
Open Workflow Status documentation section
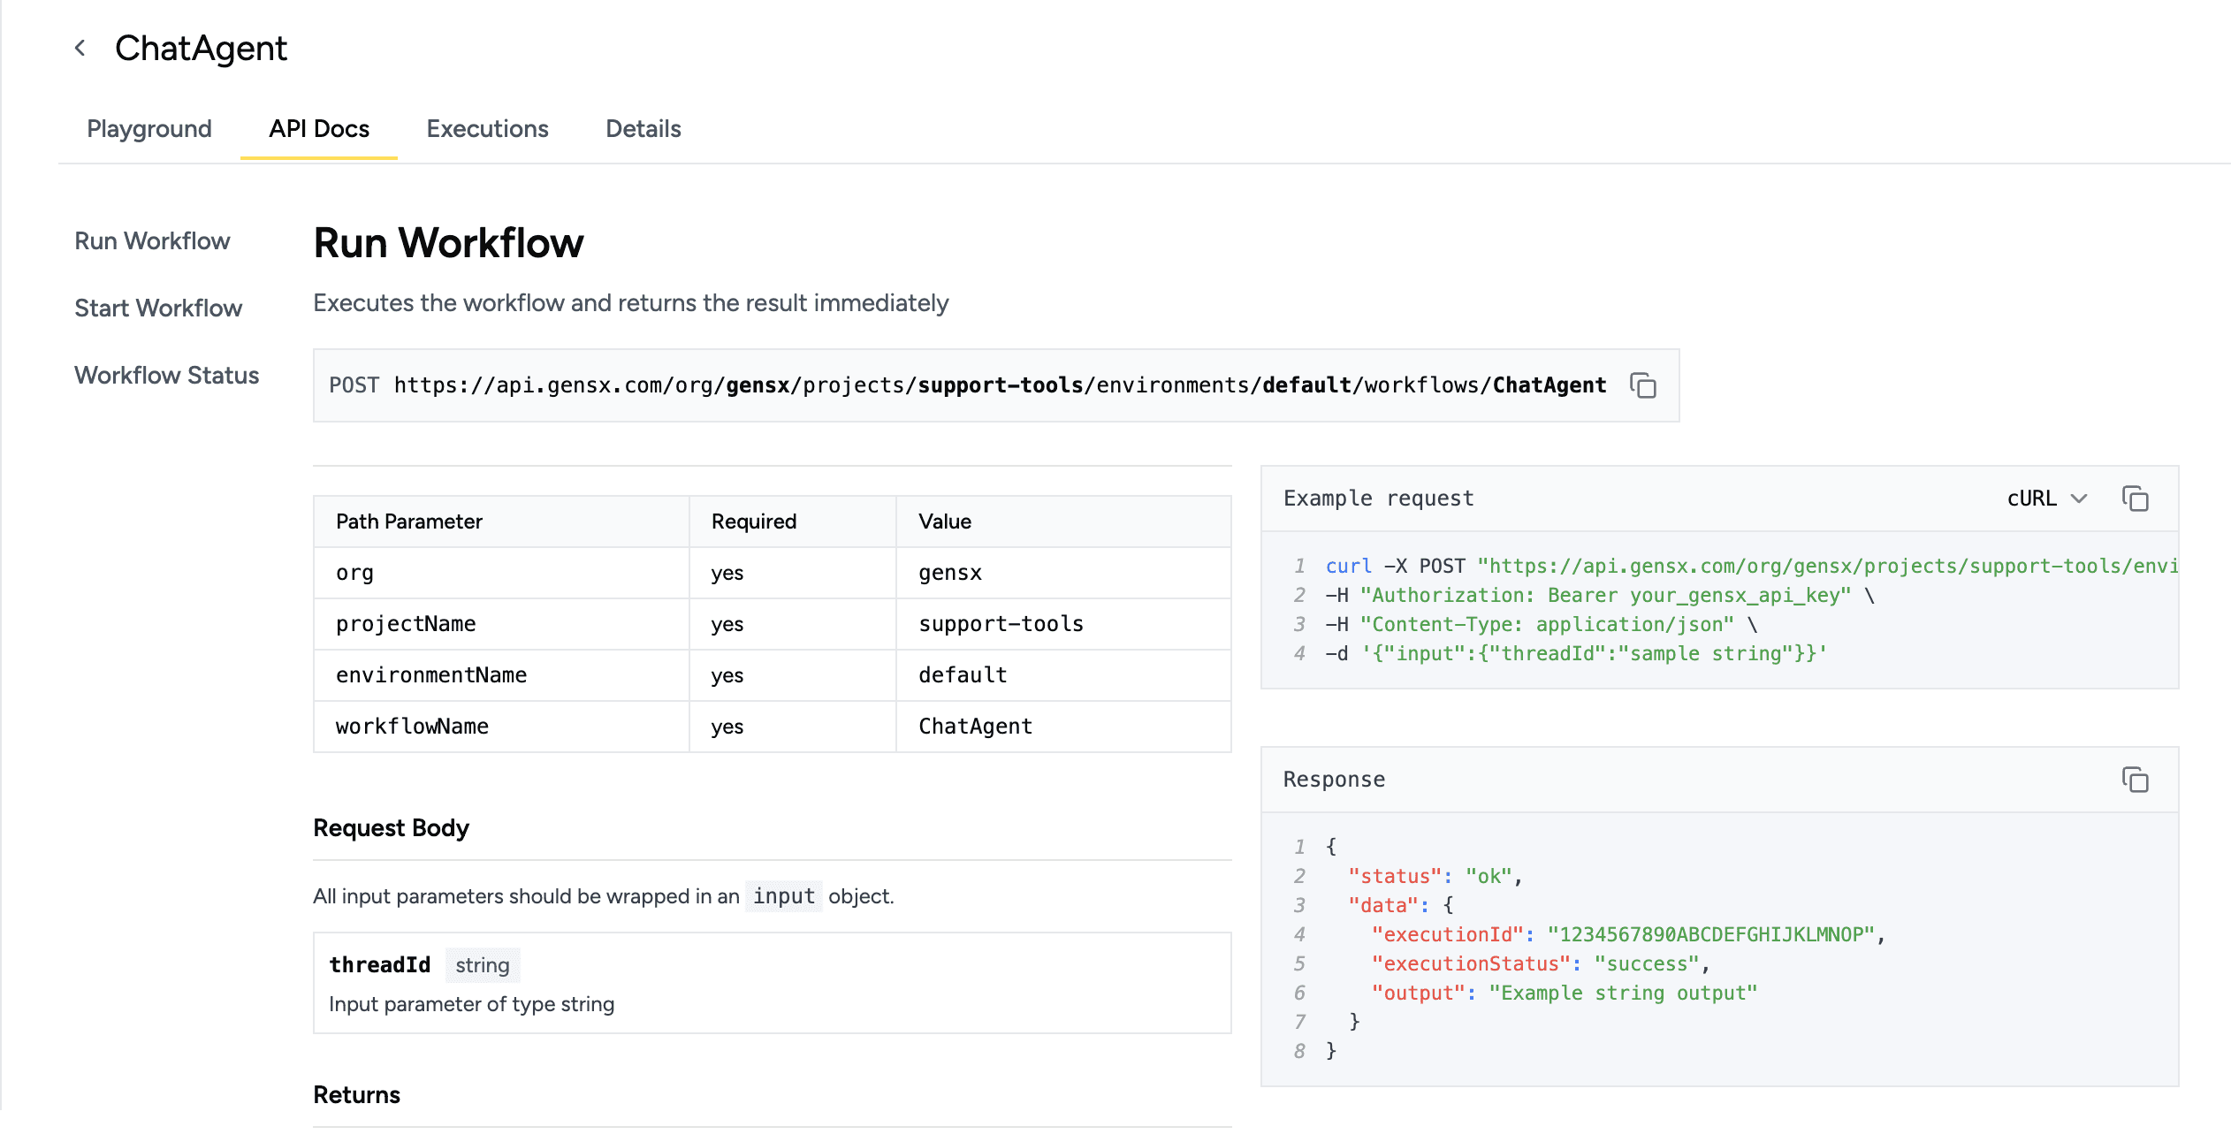click(166, 375)
